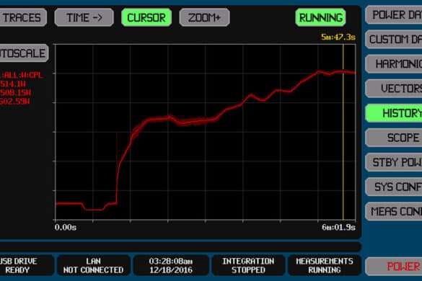This screenshot has width=422, height=281.
Task: Open the POWER DATA screen
Action: click(394, 15)
